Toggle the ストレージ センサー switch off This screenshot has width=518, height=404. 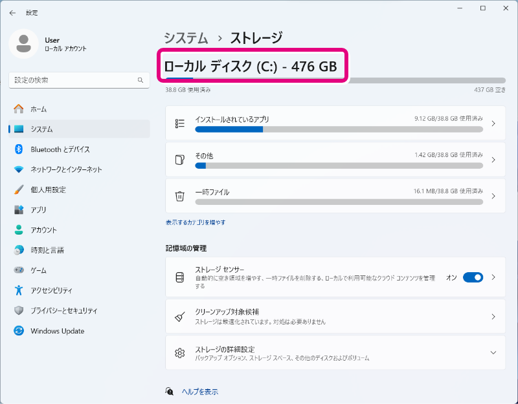point(473,277)
